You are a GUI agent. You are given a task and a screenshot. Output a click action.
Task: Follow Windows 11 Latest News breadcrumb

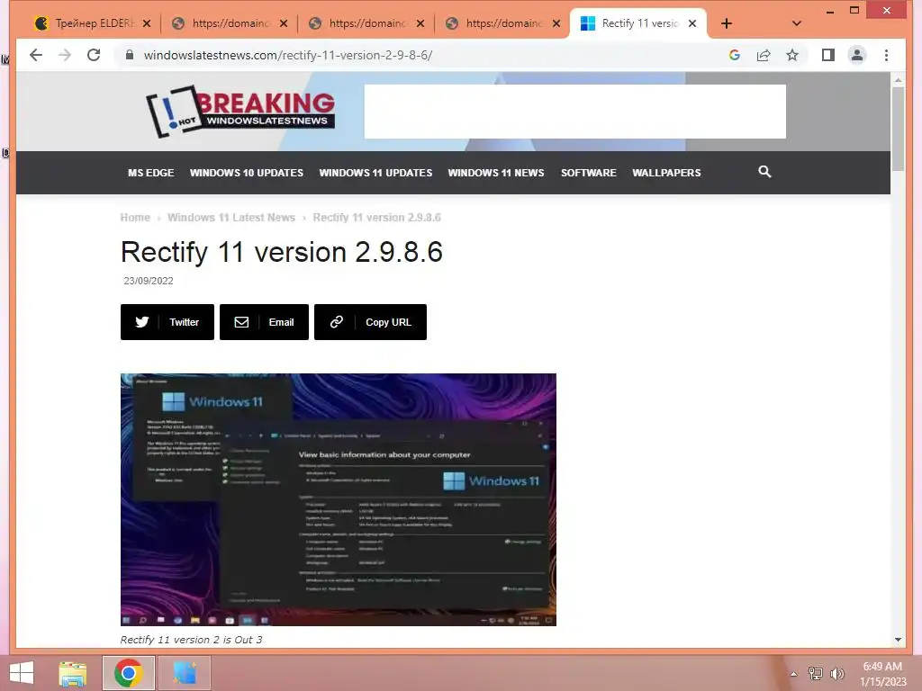pyautogui.click(x=231, y=218)
